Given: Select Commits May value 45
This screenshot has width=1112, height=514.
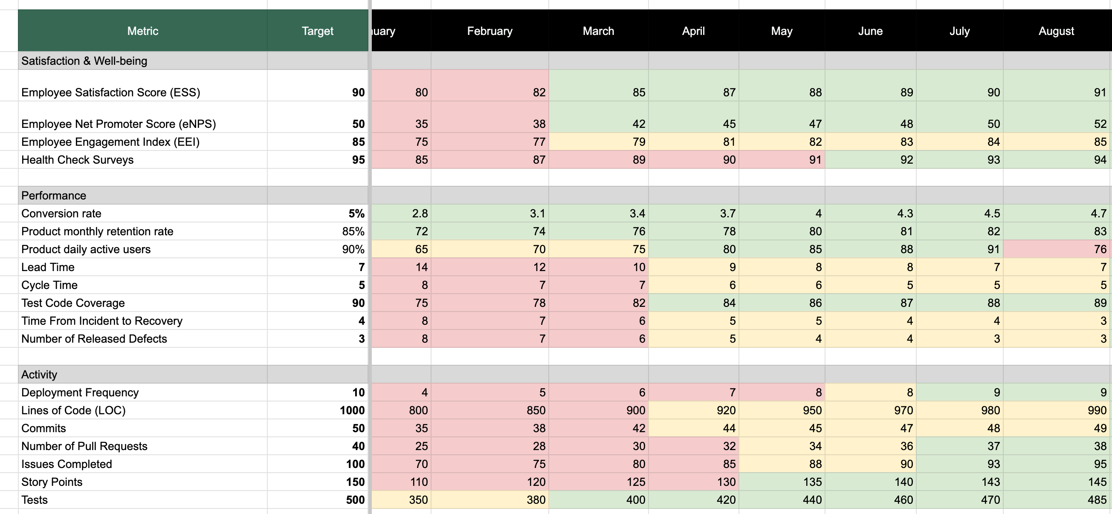Looking at the screenshot, I should click(782, 428).
